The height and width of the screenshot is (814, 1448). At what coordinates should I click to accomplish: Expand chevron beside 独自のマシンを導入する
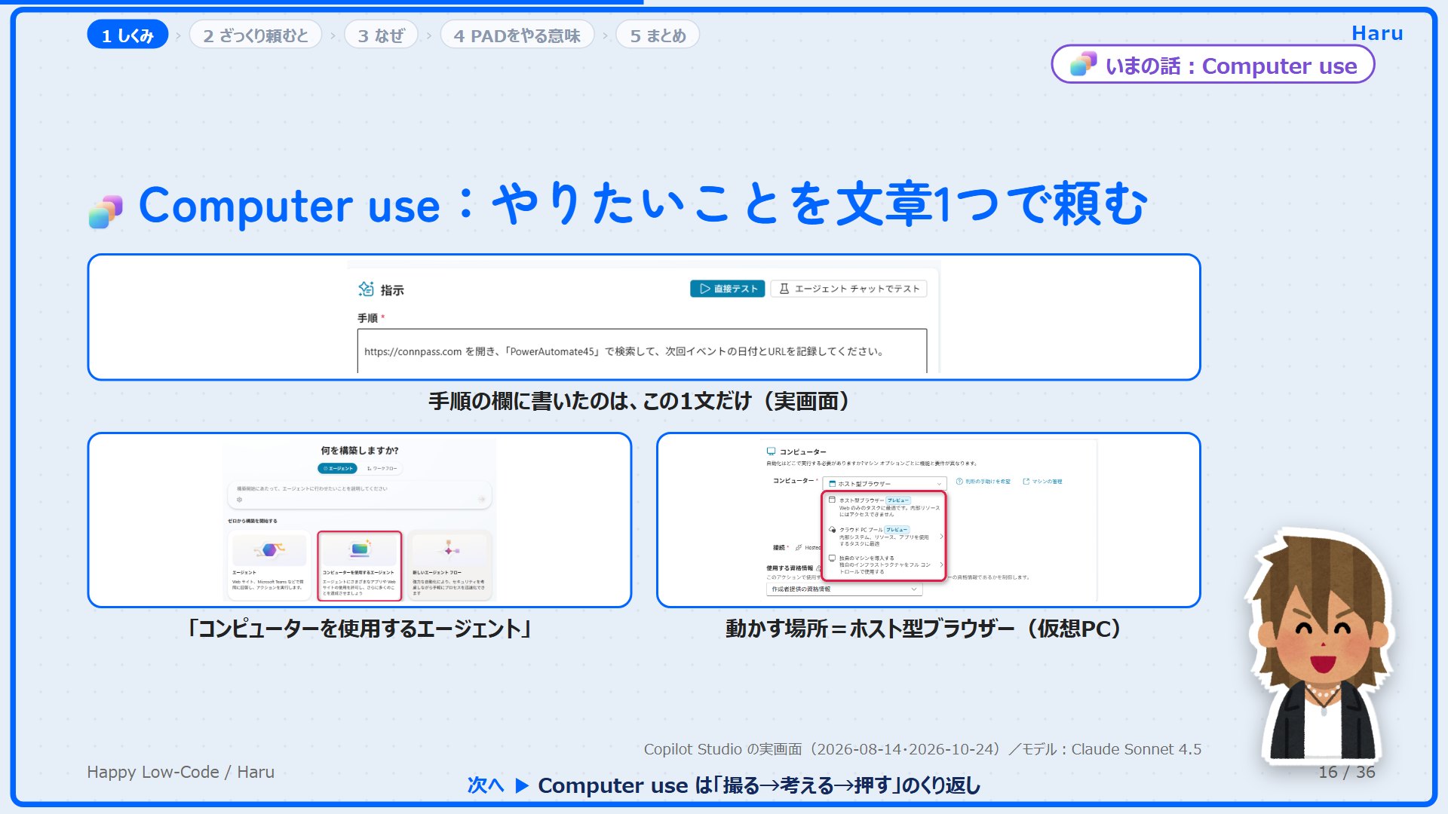[942, 565]
